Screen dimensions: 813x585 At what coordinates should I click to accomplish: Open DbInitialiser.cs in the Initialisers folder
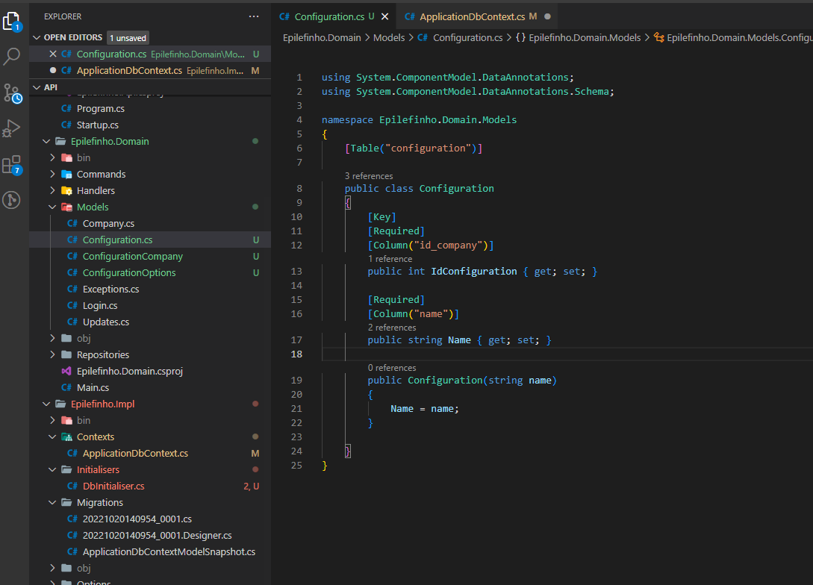(x=113, y=486)
